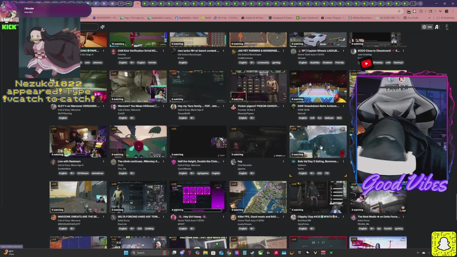
Task: Click 'Valheim' category link
Action: (x=302, y=165)
